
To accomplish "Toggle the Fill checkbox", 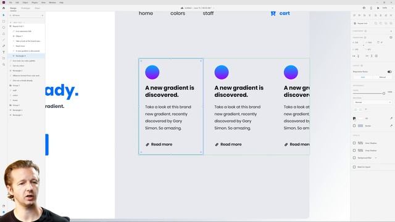I will point(354,118).
